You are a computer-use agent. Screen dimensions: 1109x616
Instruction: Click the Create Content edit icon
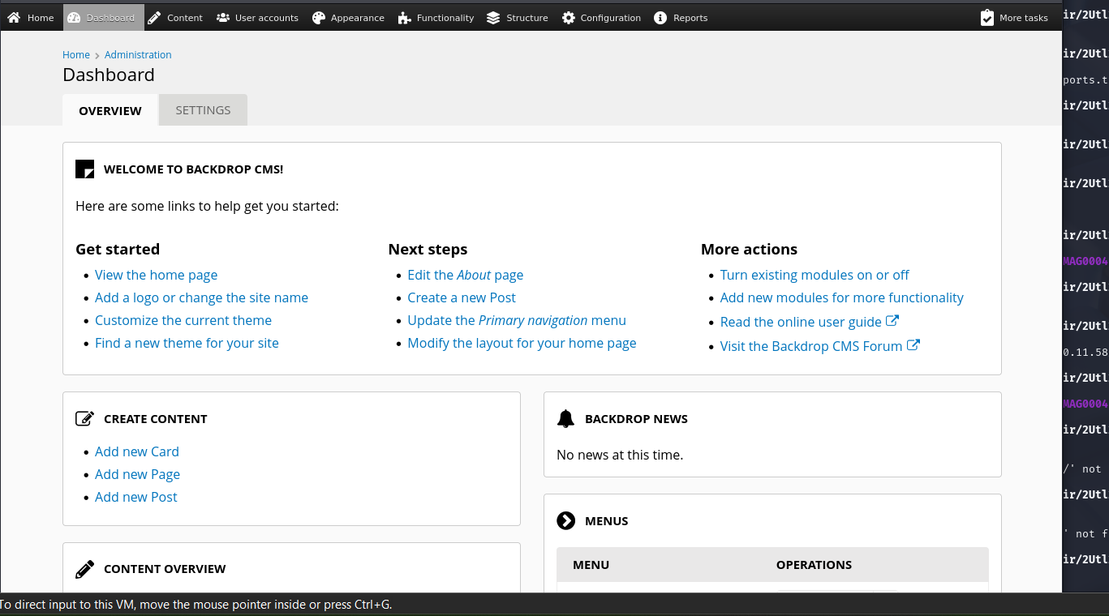tap(85, 419)
